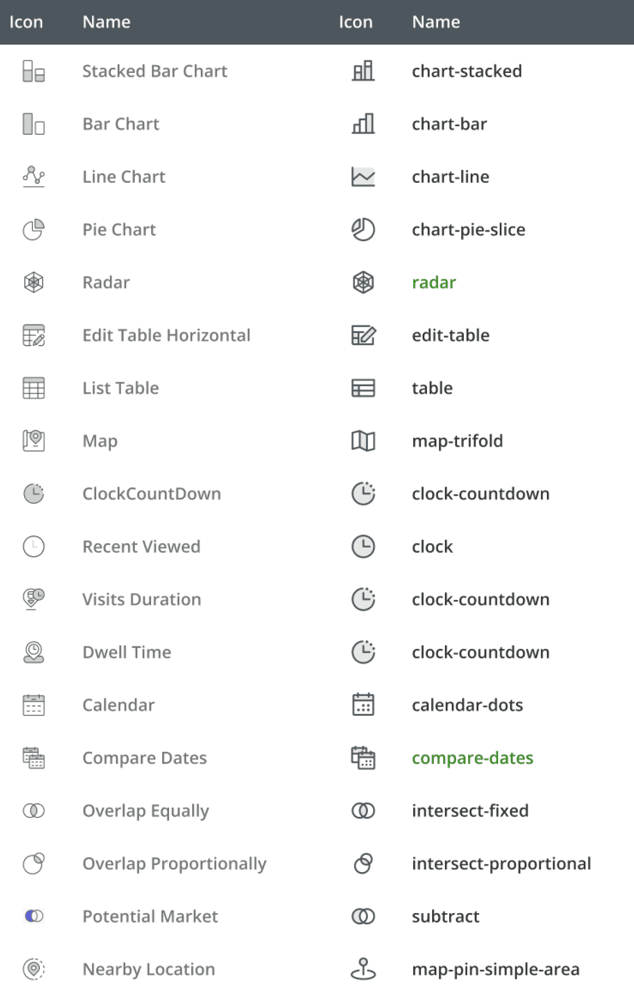Select the Dwell Time icon

click(33, 652)
